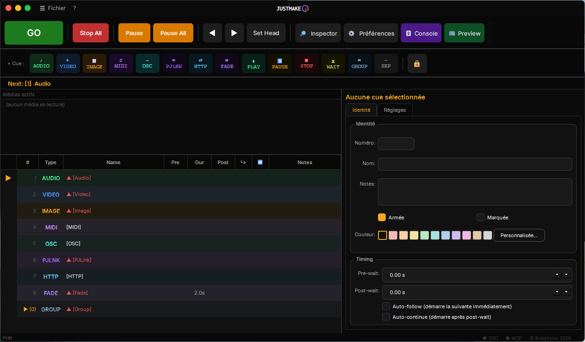Add an AUDIO cue from the toolbar
The height and width of the screenshot is (342, 585).
[42, 63]
